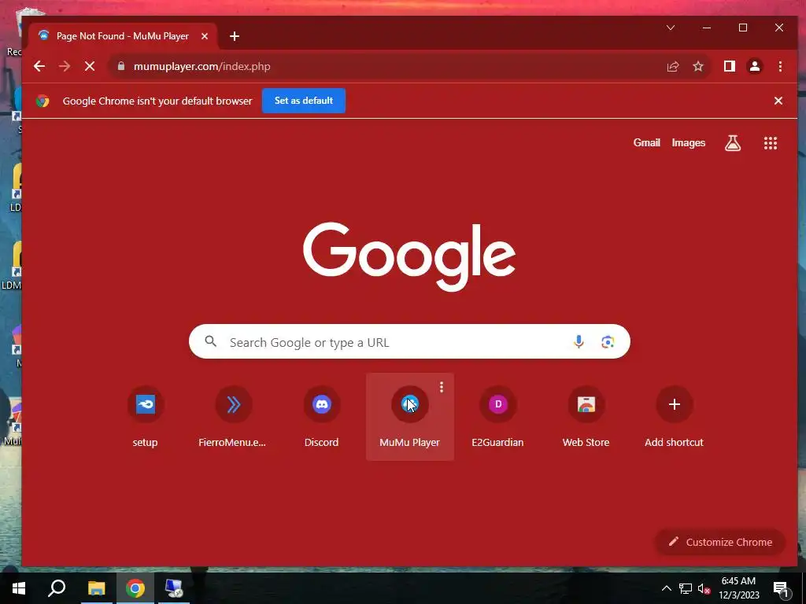Open the Web Store shortcut

(x=586, y=417)
